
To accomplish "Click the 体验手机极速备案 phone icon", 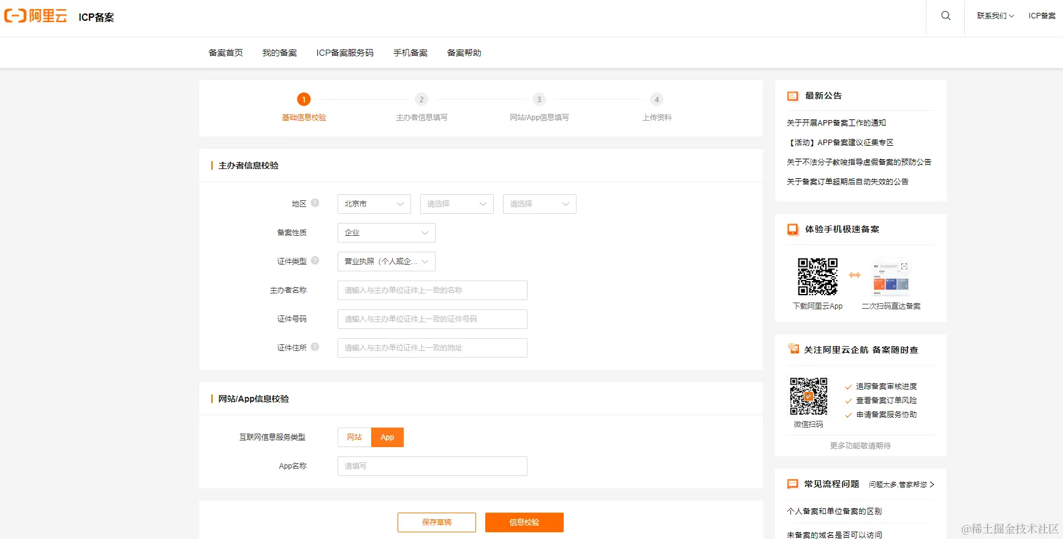I will (793, 229).
